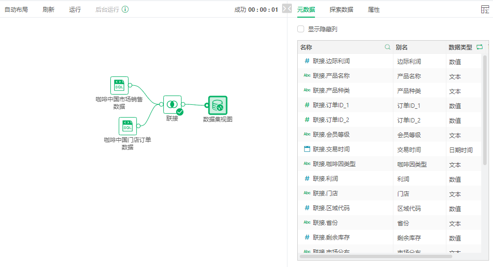Viewport: 493px width, 267px height.
Task: Select the 数据集视图 output node icon
Action: 218,105
